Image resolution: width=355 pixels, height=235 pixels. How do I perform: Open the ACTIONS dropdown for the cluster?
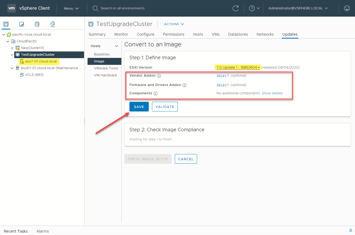tap(174, 24)
